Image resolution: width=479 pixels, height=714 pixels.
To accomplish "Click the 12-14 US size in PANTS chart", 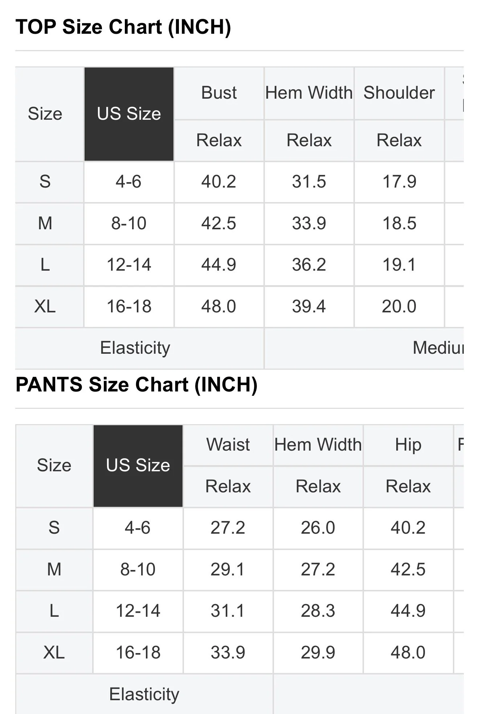I will click(x=138, y=611).
